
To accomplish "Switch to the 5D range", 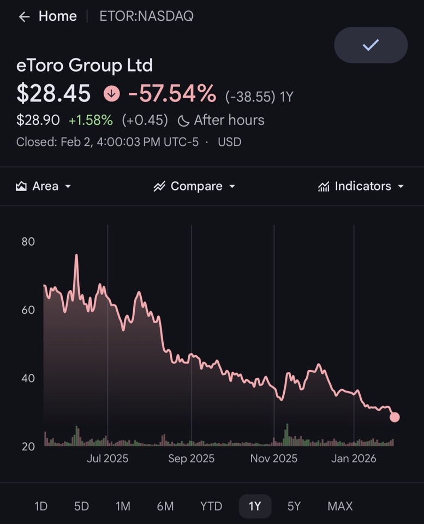I will pos(81,506).
